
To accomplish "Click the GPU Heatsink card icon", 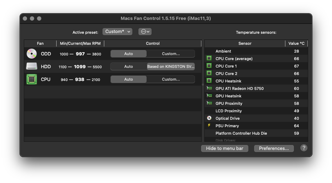I will tap(209, 96).
